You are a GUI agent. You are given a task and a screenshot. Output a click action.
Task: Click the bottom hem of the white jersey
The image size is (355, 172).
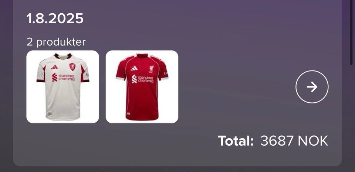(63, 119)
